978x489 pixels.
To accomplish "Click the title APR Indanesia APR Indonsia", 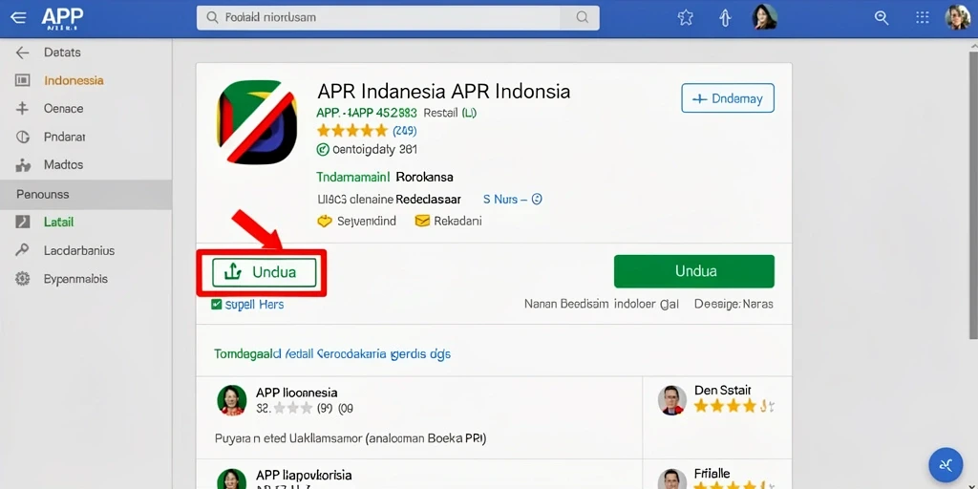I will (443, 92).
